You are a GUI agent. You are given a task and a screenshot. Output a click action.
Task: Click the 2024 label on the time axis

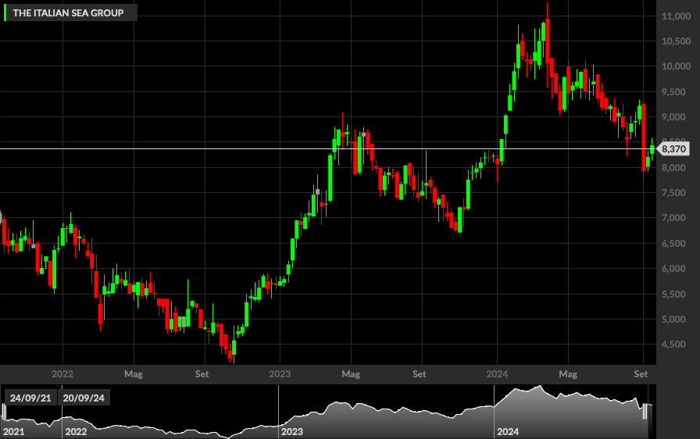(x=497, y=374)
